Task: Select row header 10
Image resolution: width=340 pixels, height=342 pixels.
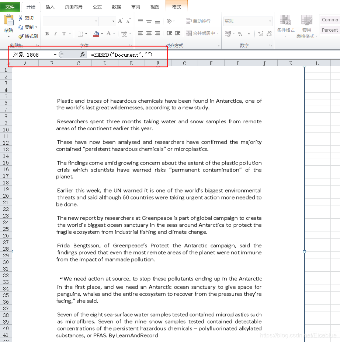Action: (x=6, y=130)
